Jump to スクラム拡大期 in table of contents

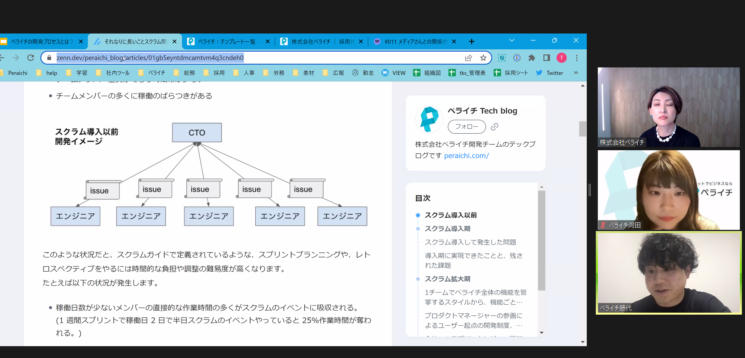pyautogui.click(x=447, y=279)
